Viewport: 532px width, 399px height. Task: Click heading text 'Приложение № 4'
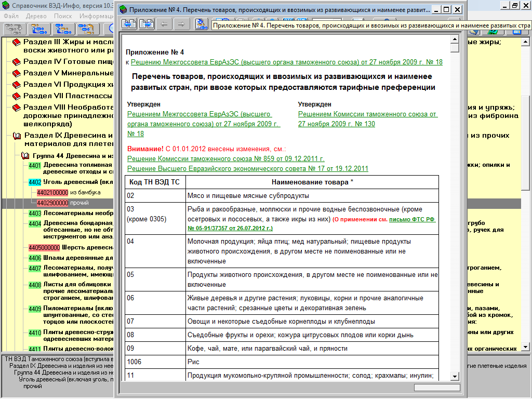(155, 52)
